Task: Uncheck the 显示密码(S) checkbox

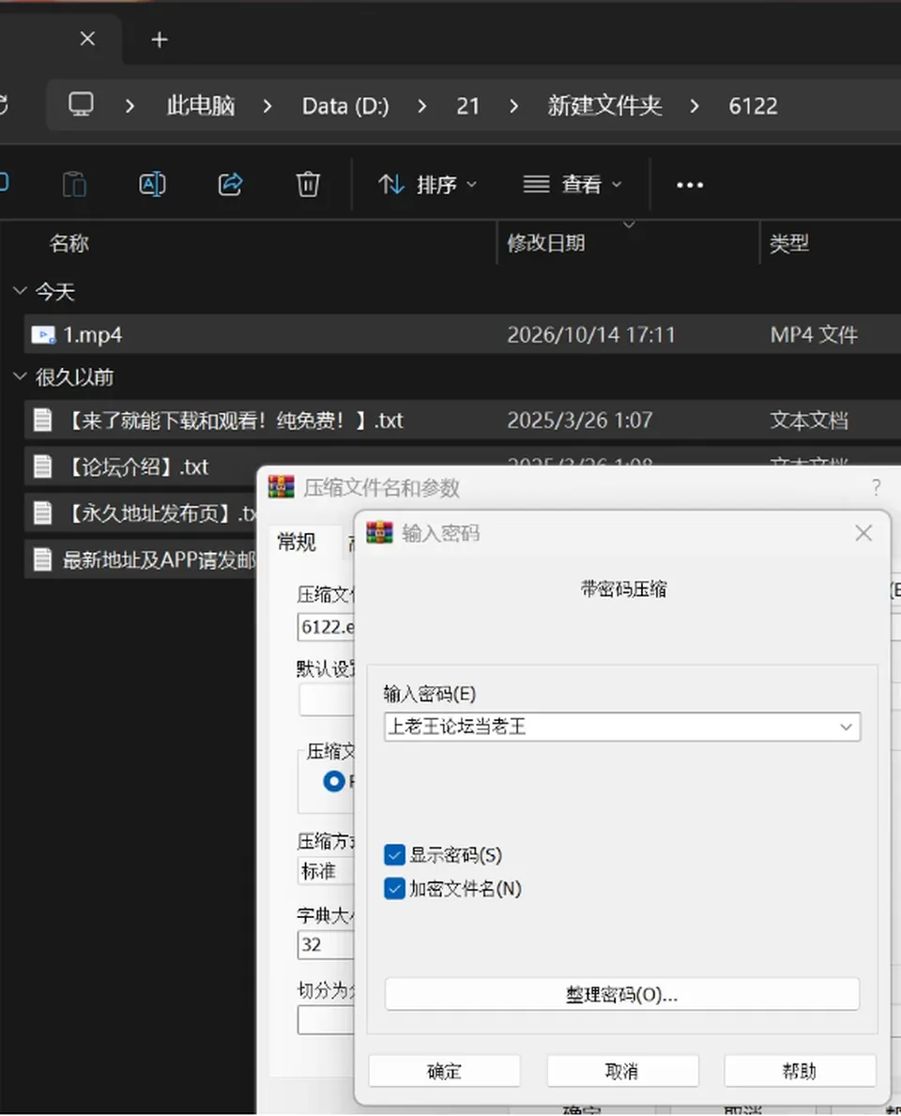Action: coord(394,855)
